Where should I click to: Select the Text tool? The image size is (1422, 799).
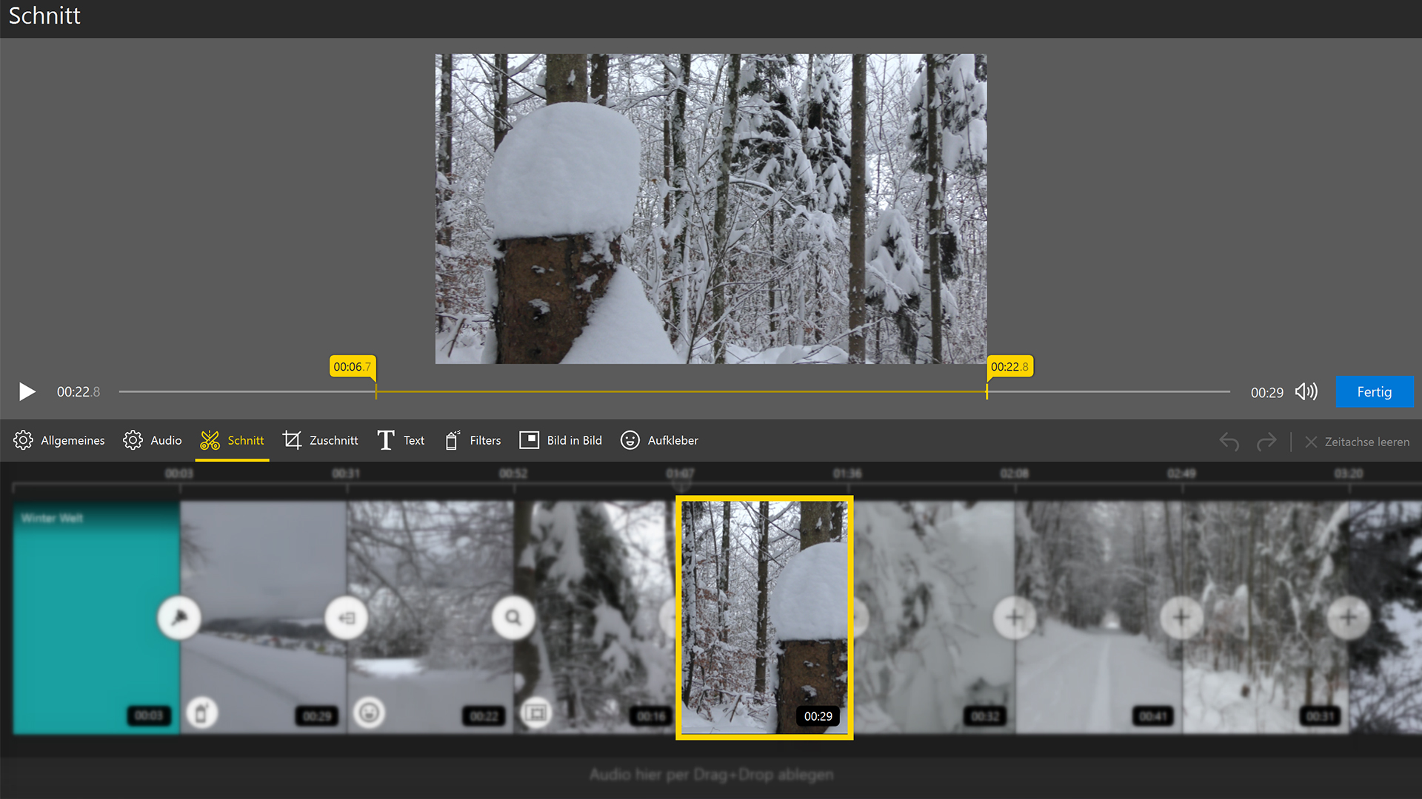tap(401, 440)
